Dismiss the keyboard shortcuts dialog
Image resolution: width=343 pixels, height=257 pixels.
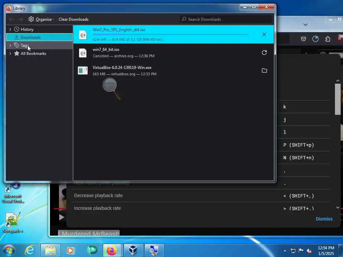coord(324,219)
